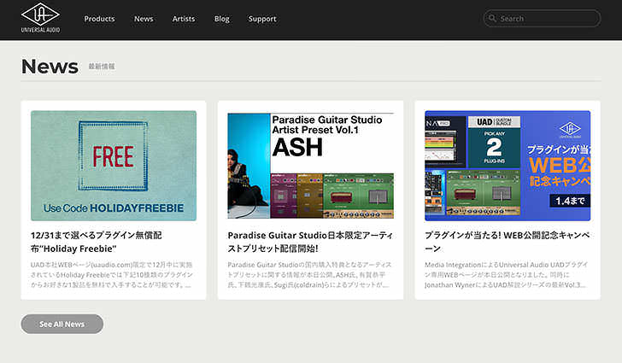Click the See All News button
Image resolution: width=622 pixels, height=363 pixels.
[62, 324]
